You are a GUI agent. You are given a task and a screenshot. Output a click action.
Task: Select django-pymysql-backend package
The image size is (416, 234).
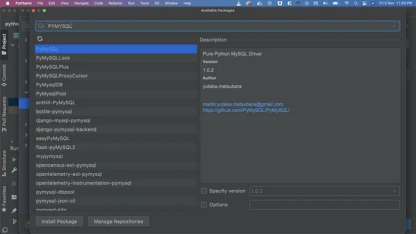116,130
